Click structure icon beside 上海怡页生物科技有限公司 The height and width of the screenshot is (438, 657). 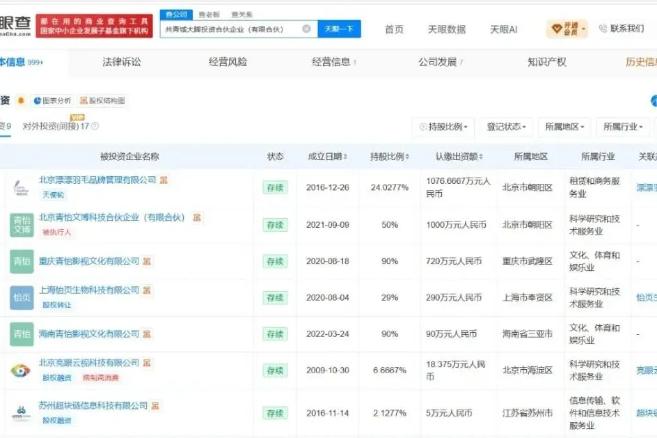coord(147,290)
